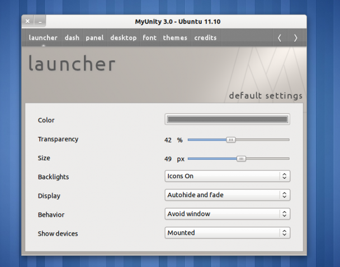Open the launcher Color picker swatch
The height and width of the screenshot is (267, 340).
(227, 120)
